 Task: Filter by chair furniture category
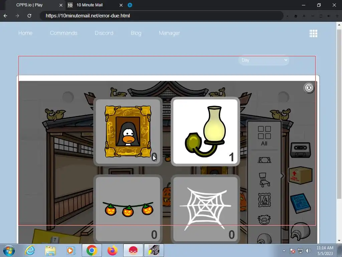265,180
